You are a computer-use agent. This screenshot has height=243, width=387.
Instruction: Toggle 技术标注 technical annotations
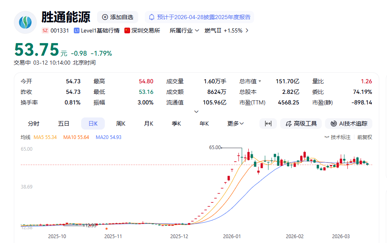tap(337, 137)
